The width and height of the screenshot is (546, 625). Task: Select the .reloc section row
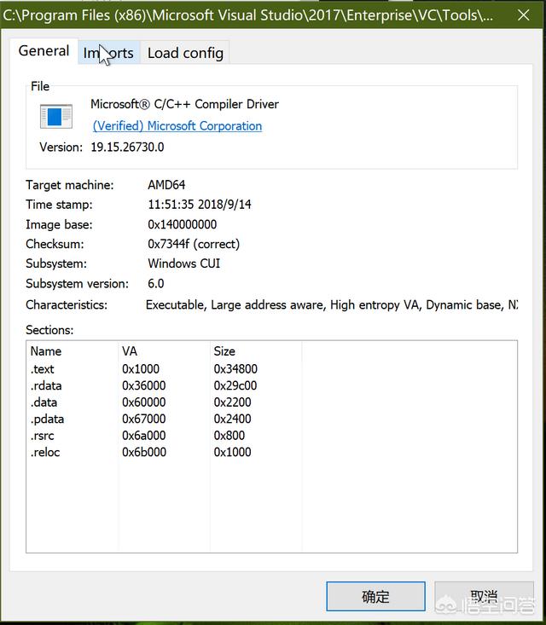pos(271,453)
